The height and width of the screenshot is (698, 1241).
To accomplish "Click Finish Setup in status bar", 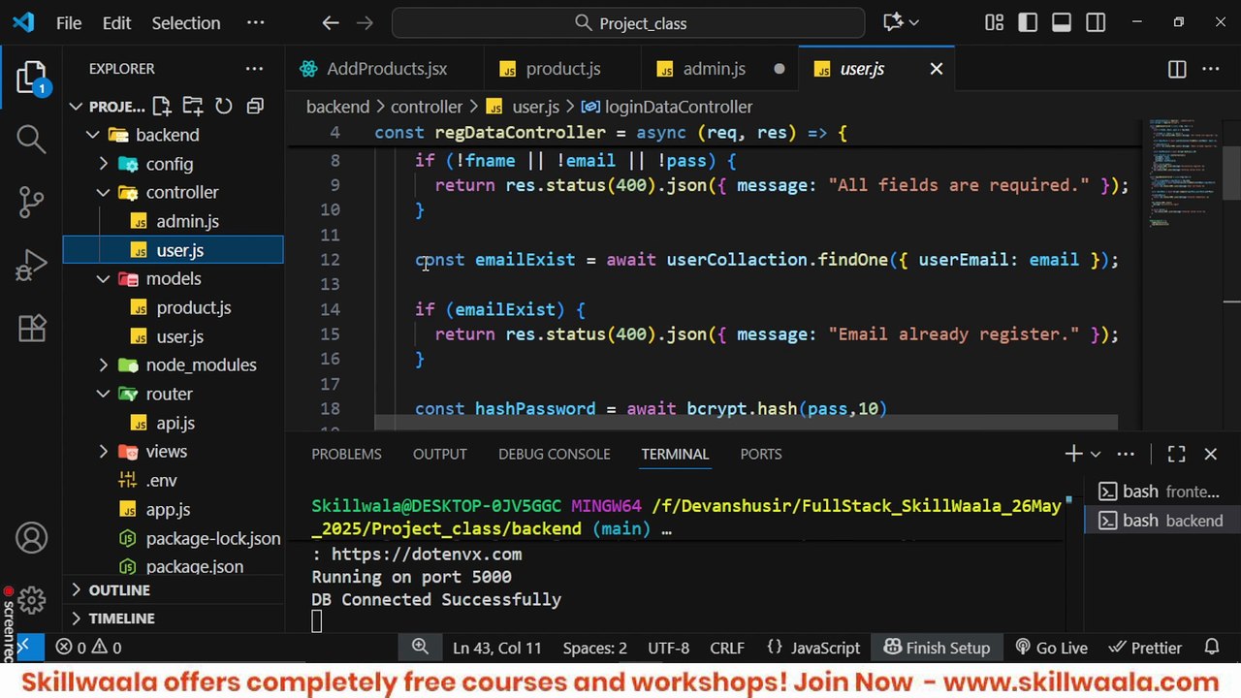I will click(x=937, y=648).
